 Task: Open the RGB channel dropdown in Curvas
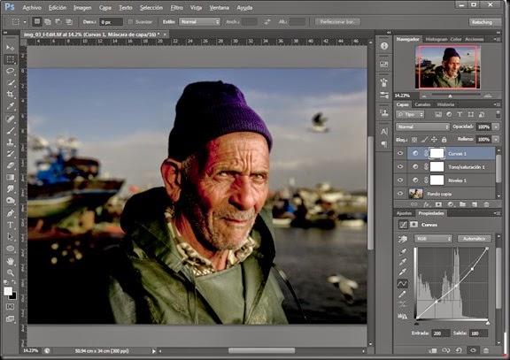[433, 239]
